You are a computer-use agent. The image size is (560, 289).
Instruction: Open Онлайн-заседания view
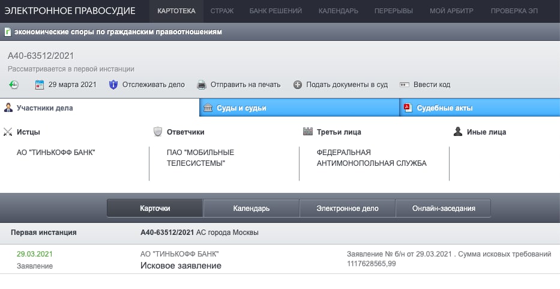coord(443,208)
